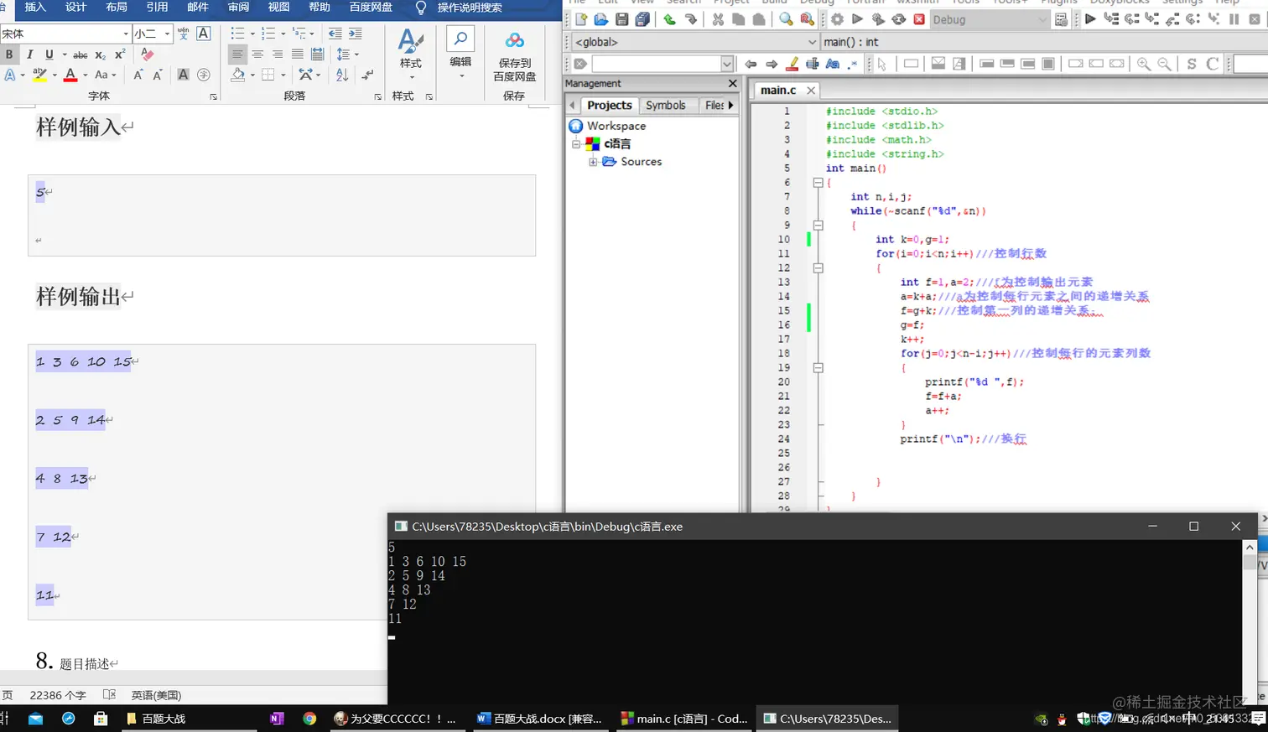Build project with gear icon
The height and width of the screenshot is (732, 1268).
pos(837,19)
